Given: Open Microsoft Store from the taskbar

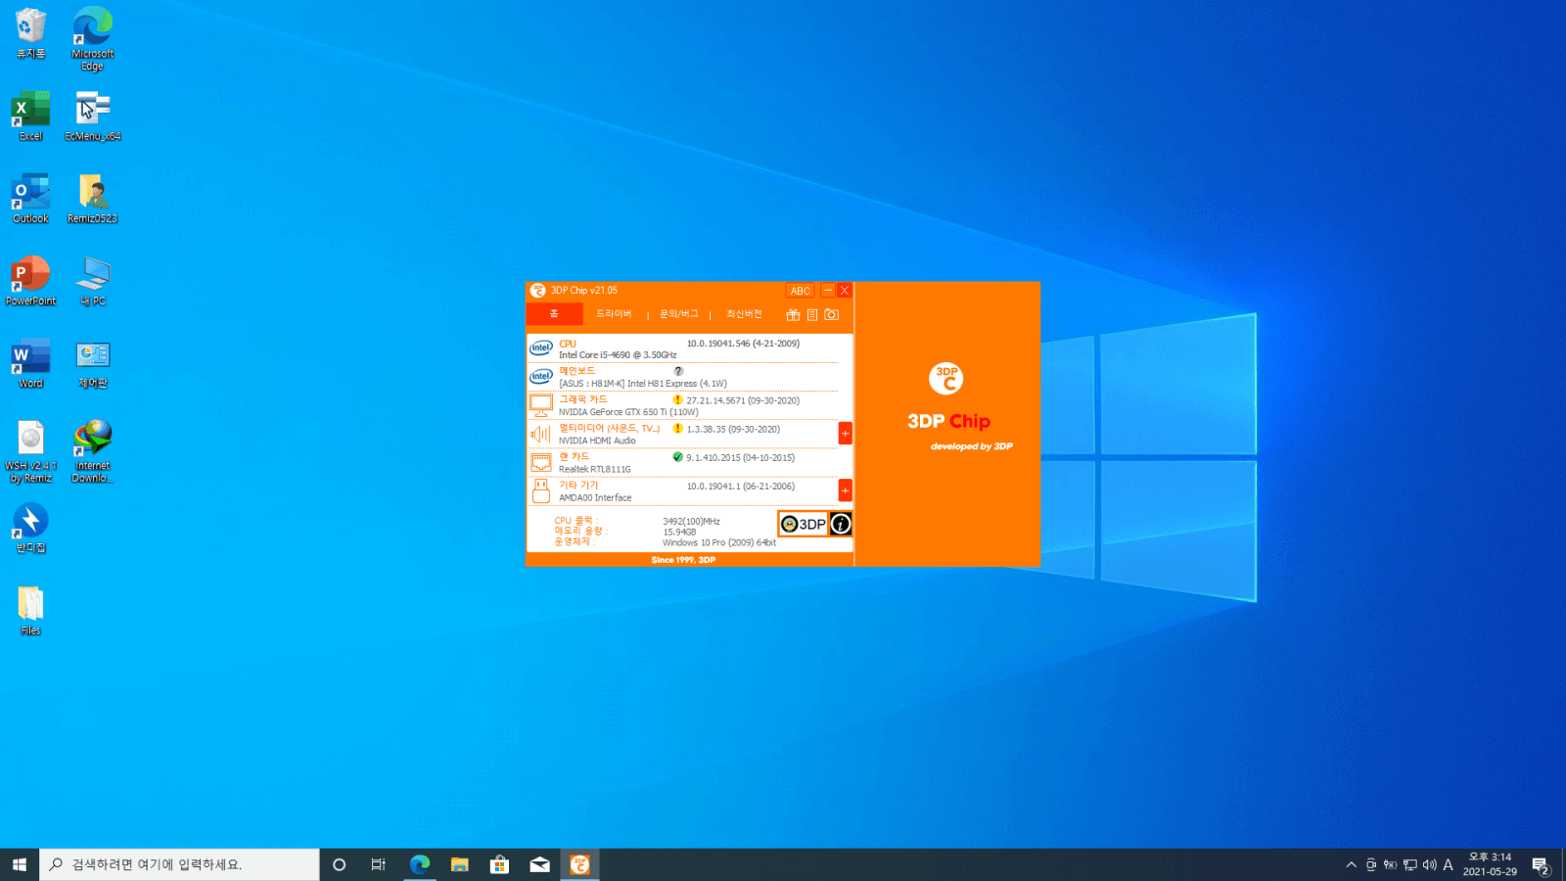Looking at the screenshot, I should [x=499, y=864].
